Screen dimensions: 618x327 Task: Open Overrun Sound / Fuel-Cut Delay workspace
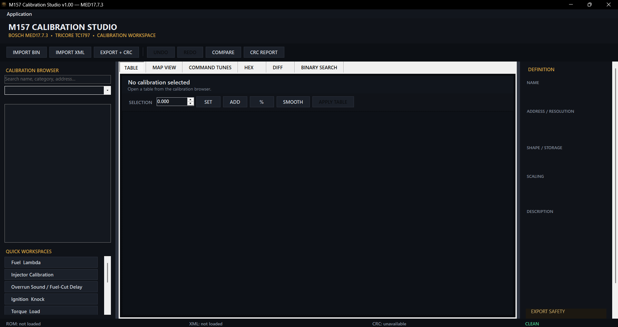(51, 287)
